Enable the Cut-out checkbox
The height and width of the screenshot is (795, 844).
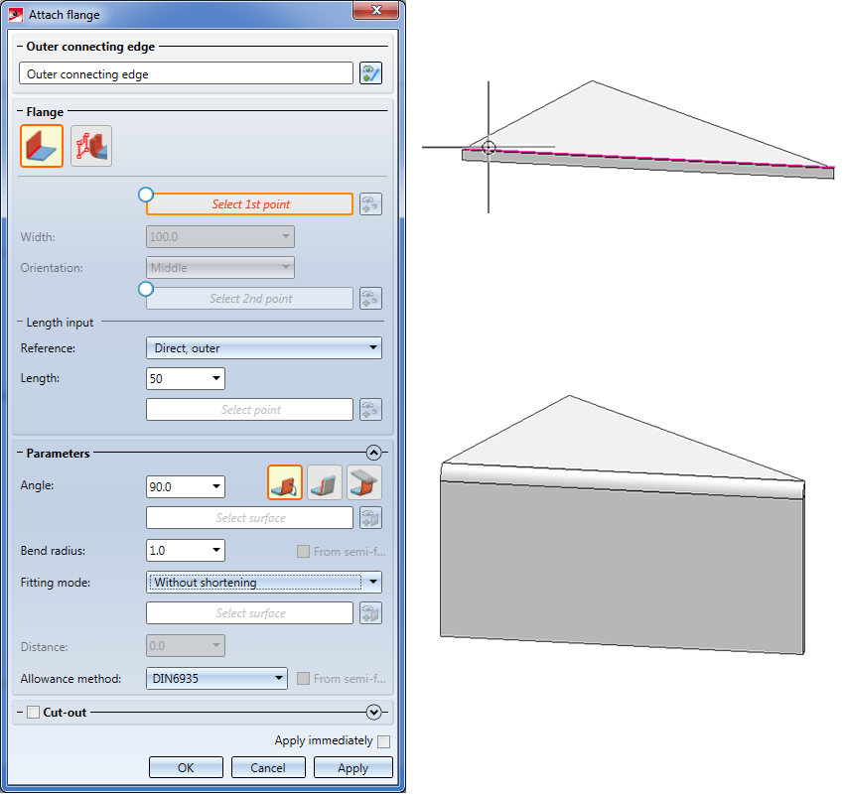[x=34, y=713]
